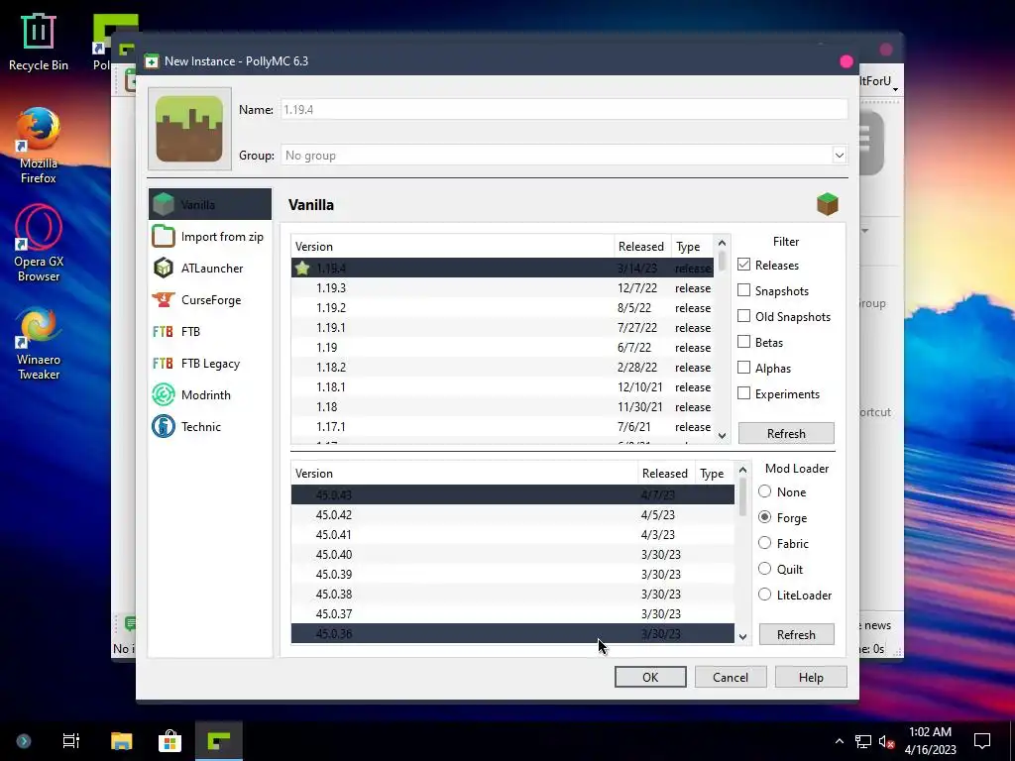The width and height of the screenshot is (1015, 761).
Task: Click the Minecraft version list up arrow
Action: tap(722, 243)
